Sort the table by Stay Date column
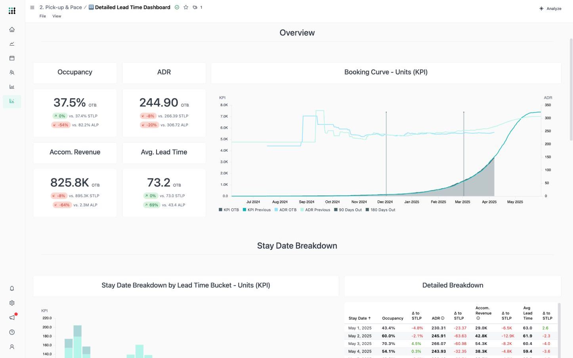Image resolution: width=573 pixels, height=358 pixels. (x=359, y=318)
